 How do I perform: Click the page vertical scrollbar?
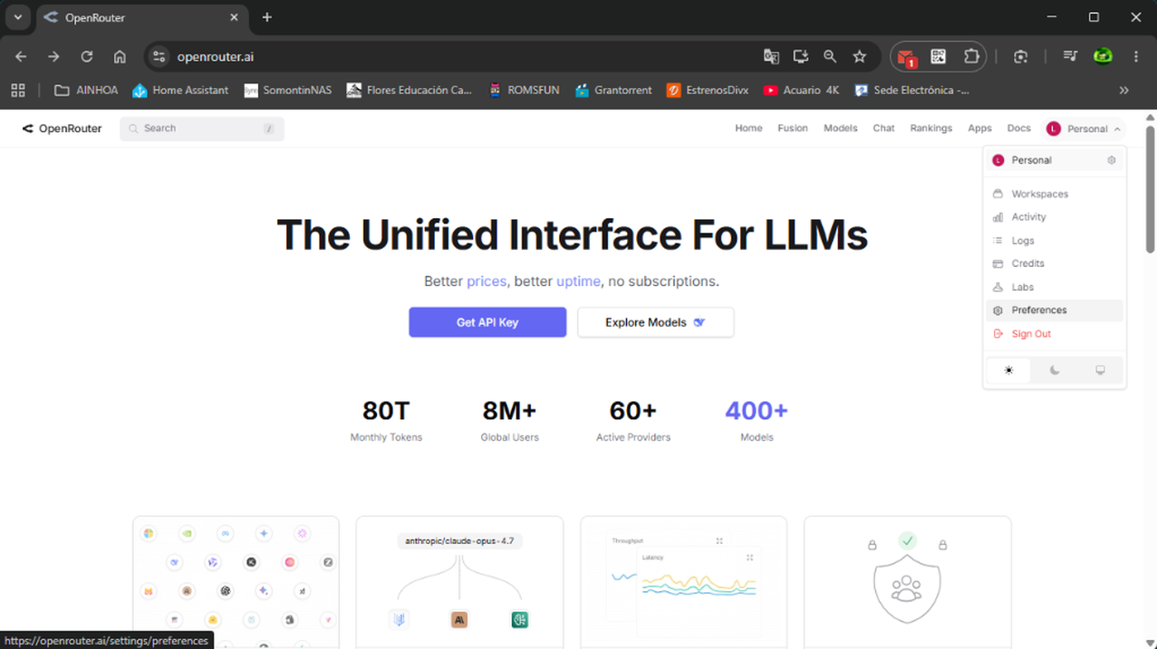click(x=1151, y=189)
